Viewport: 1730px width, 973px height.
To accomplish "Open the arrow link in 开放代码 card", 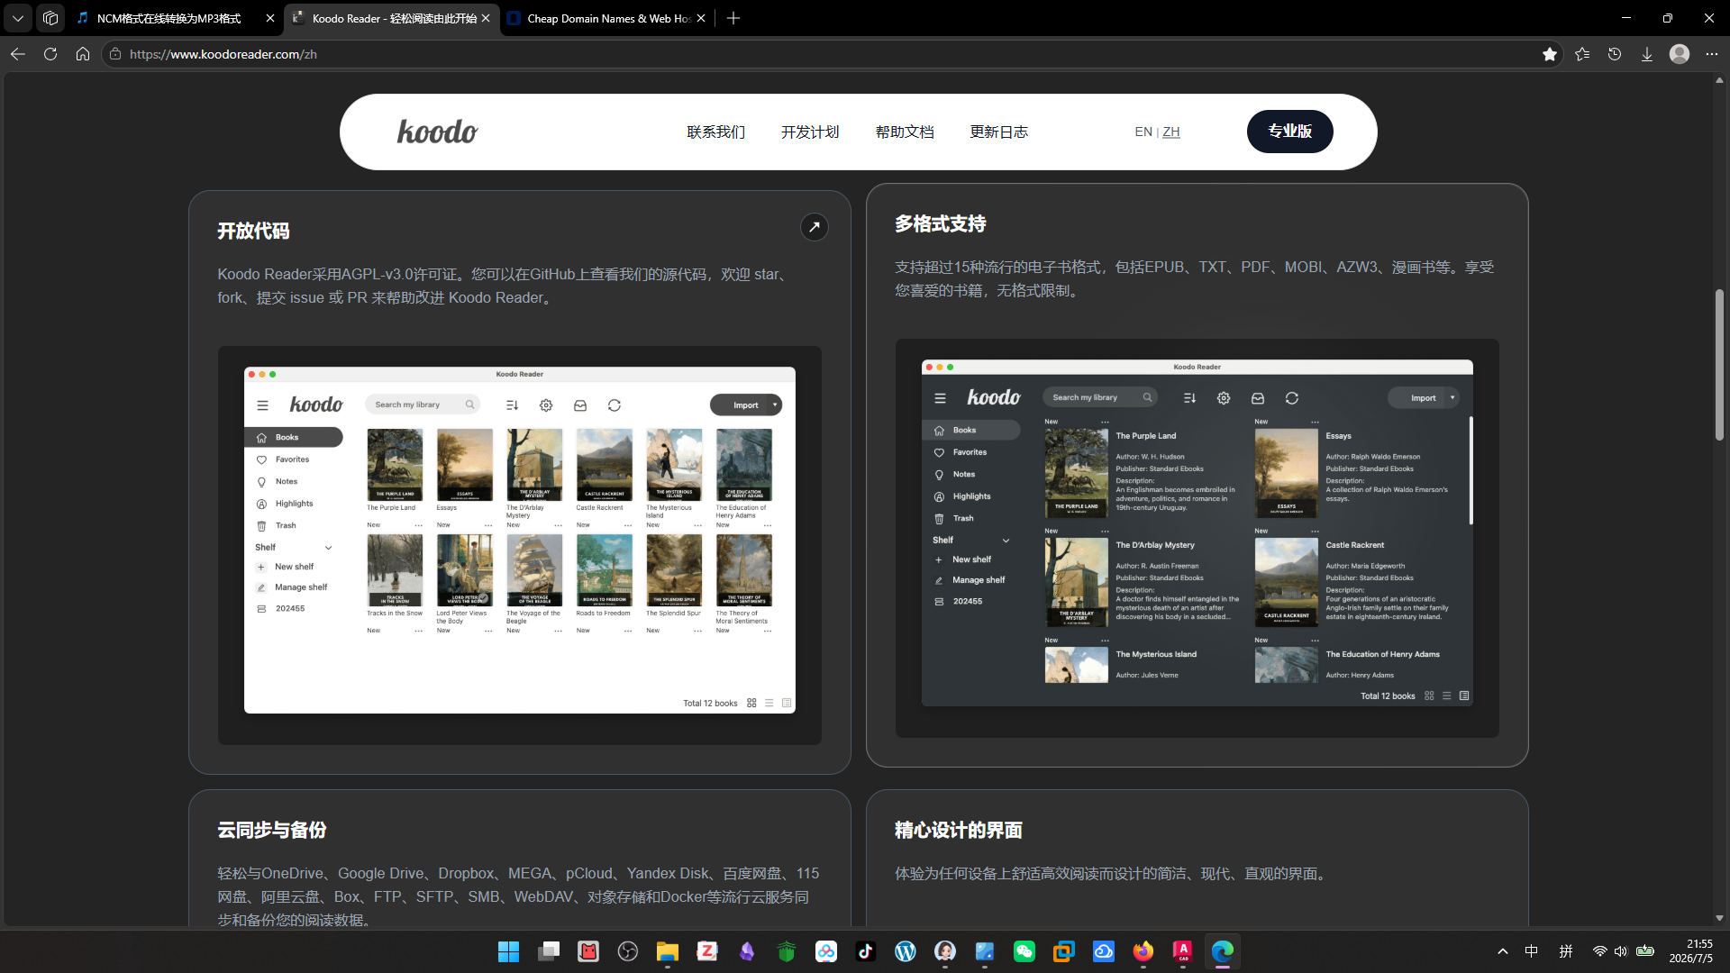I will [x=814, y=227].
